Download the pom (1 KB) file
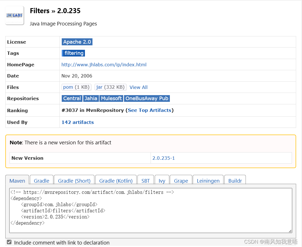The height and width of the screenshot is (247, 302). pyautogui.click(x=76, y=87)
